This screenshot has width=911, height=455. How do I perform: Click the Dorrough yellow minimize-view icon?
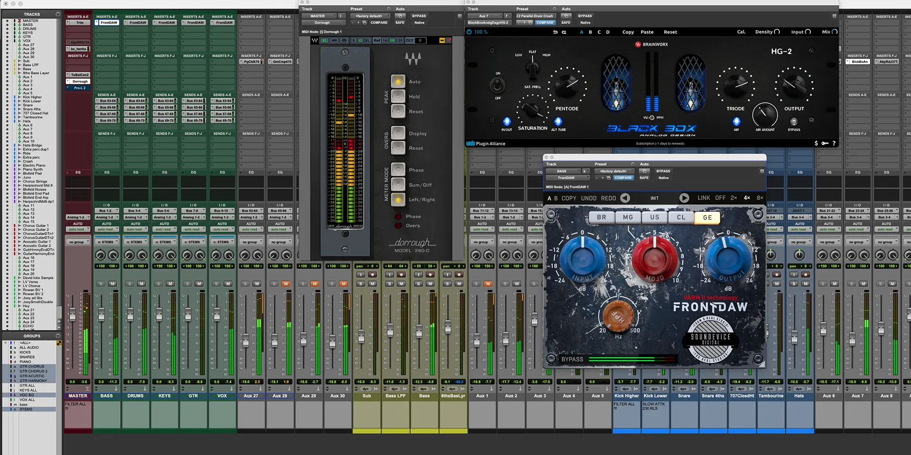coord(442,40)
